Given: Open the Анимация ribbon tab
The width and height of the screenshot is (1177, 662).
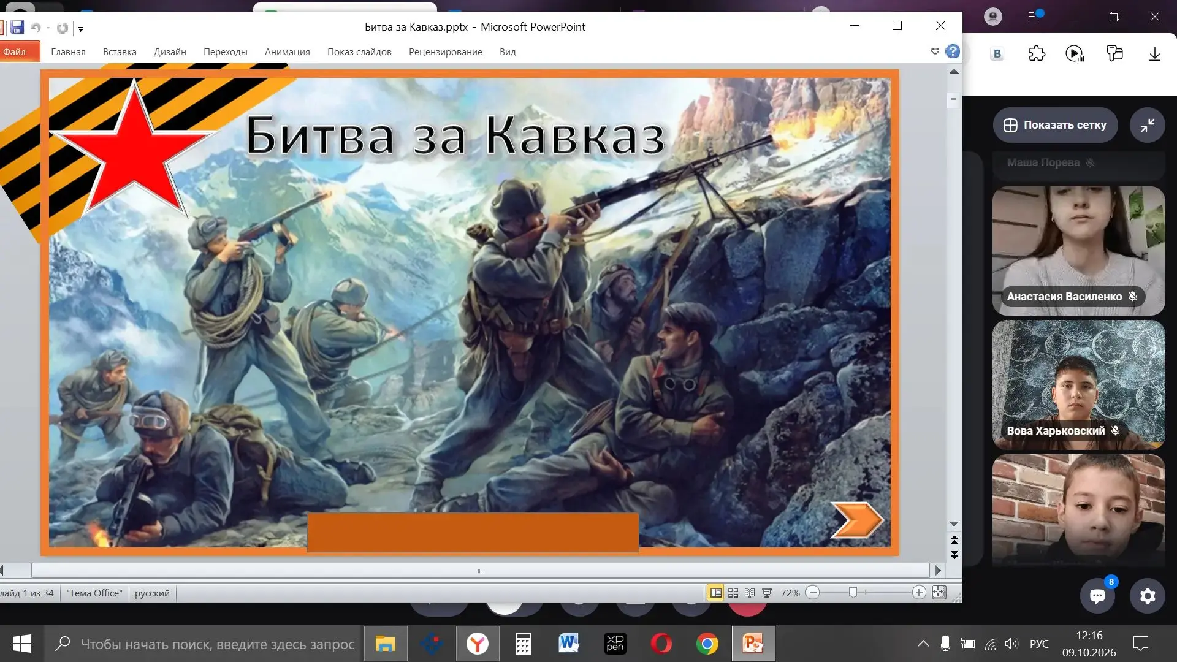Looking at the screenshot, I should 288,52.
